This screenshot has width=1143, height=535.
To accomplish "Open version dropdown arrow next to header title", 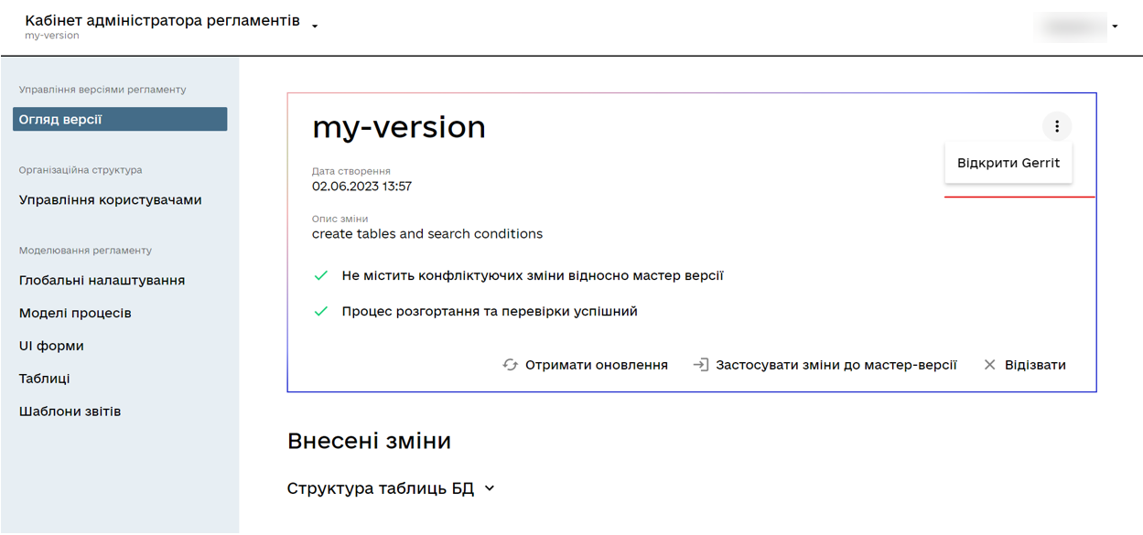I will (x=315, y=27).
